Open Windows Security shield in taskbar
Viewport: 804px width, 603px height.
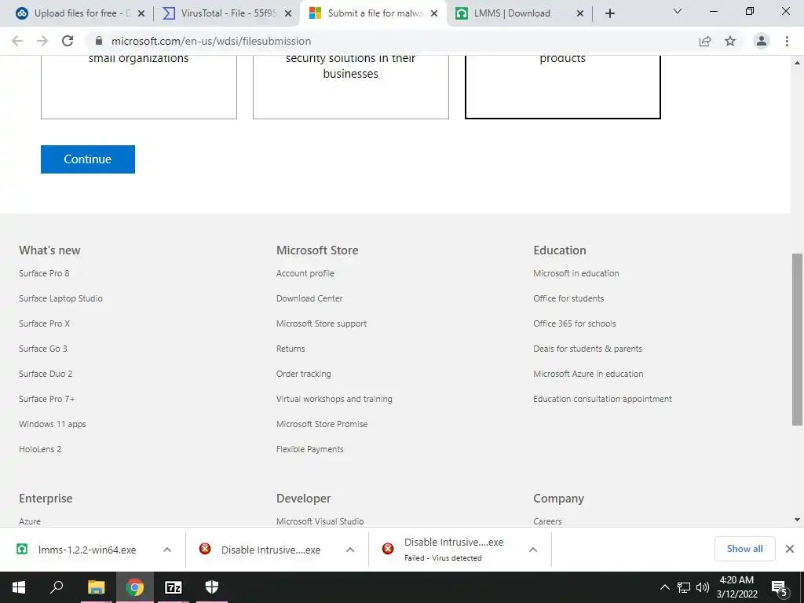pos(212,587)
